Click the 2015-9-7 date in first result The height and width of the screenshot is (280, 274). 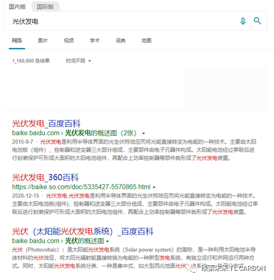tap(22, 142)
